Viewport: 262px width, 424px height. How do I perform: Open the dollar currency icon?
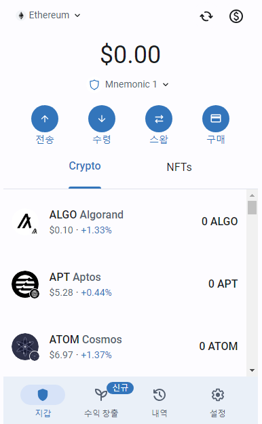click(x=236, y=16)
